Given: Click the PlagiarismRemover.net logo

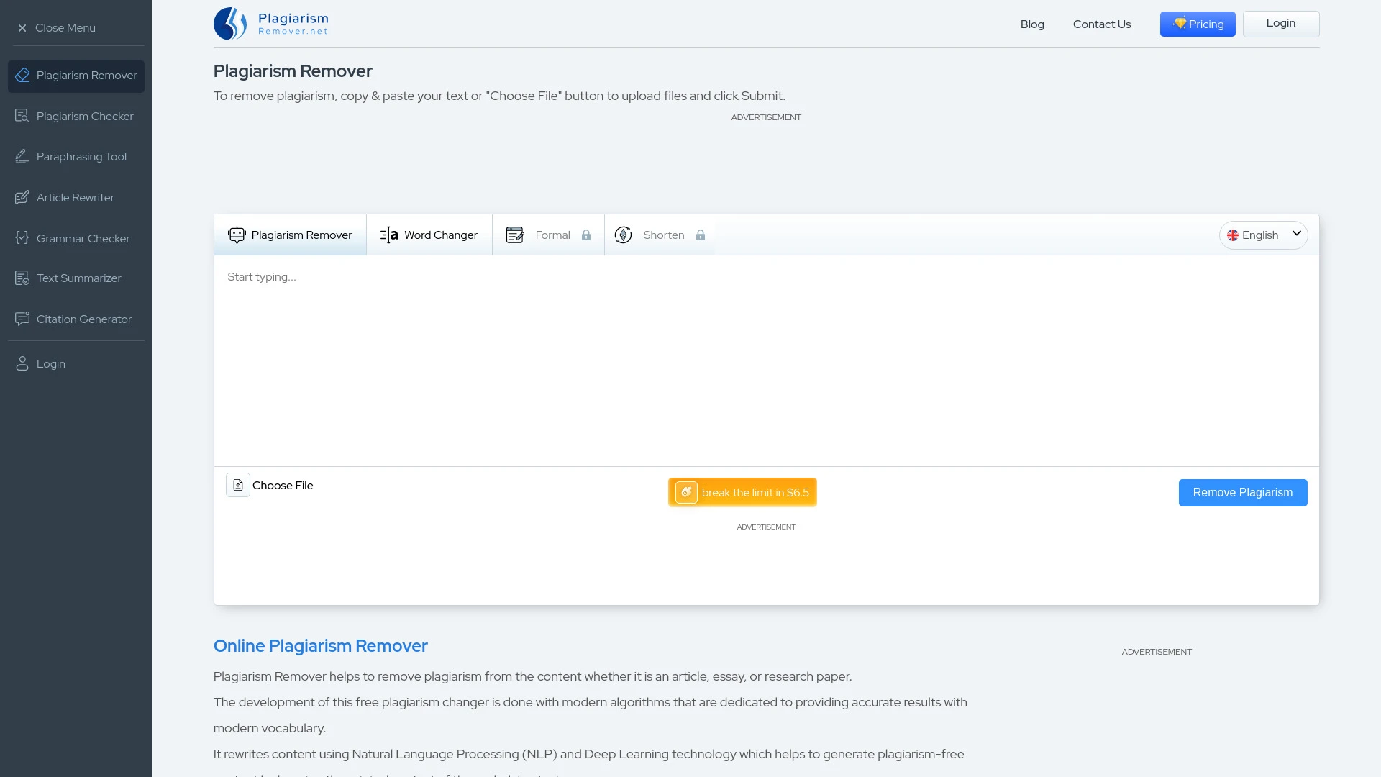Looking at the screenshot, I should 270,23.
